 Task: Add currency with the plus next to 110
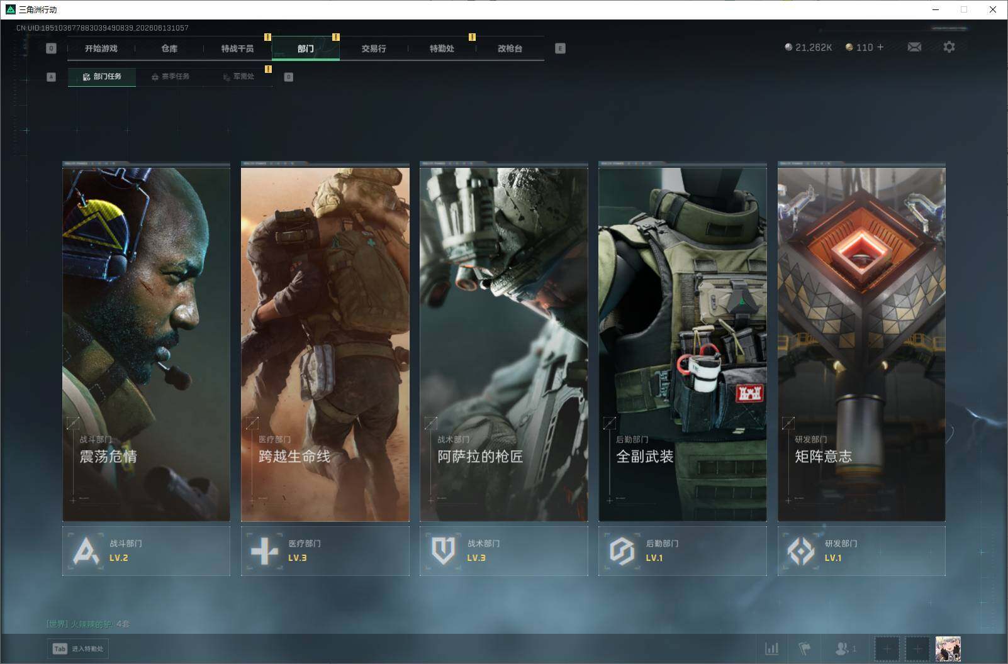[x=880, y=47]
